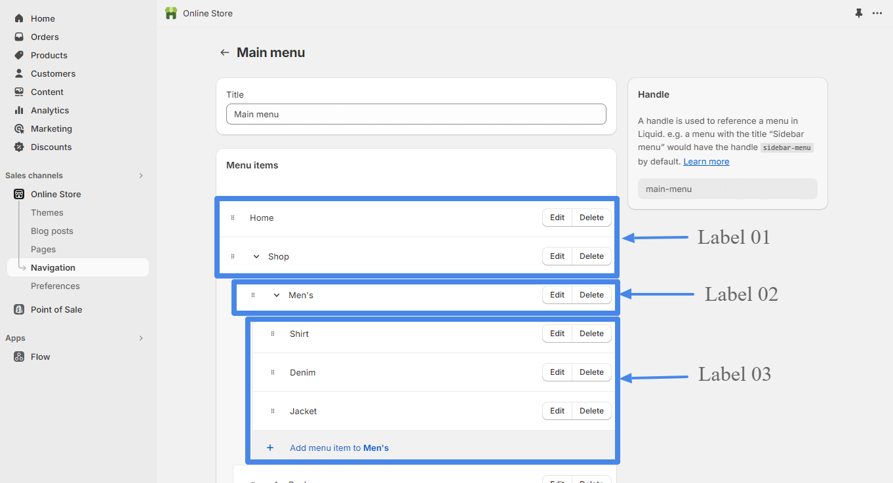Delete the Jacket menu item

[591, 411]
